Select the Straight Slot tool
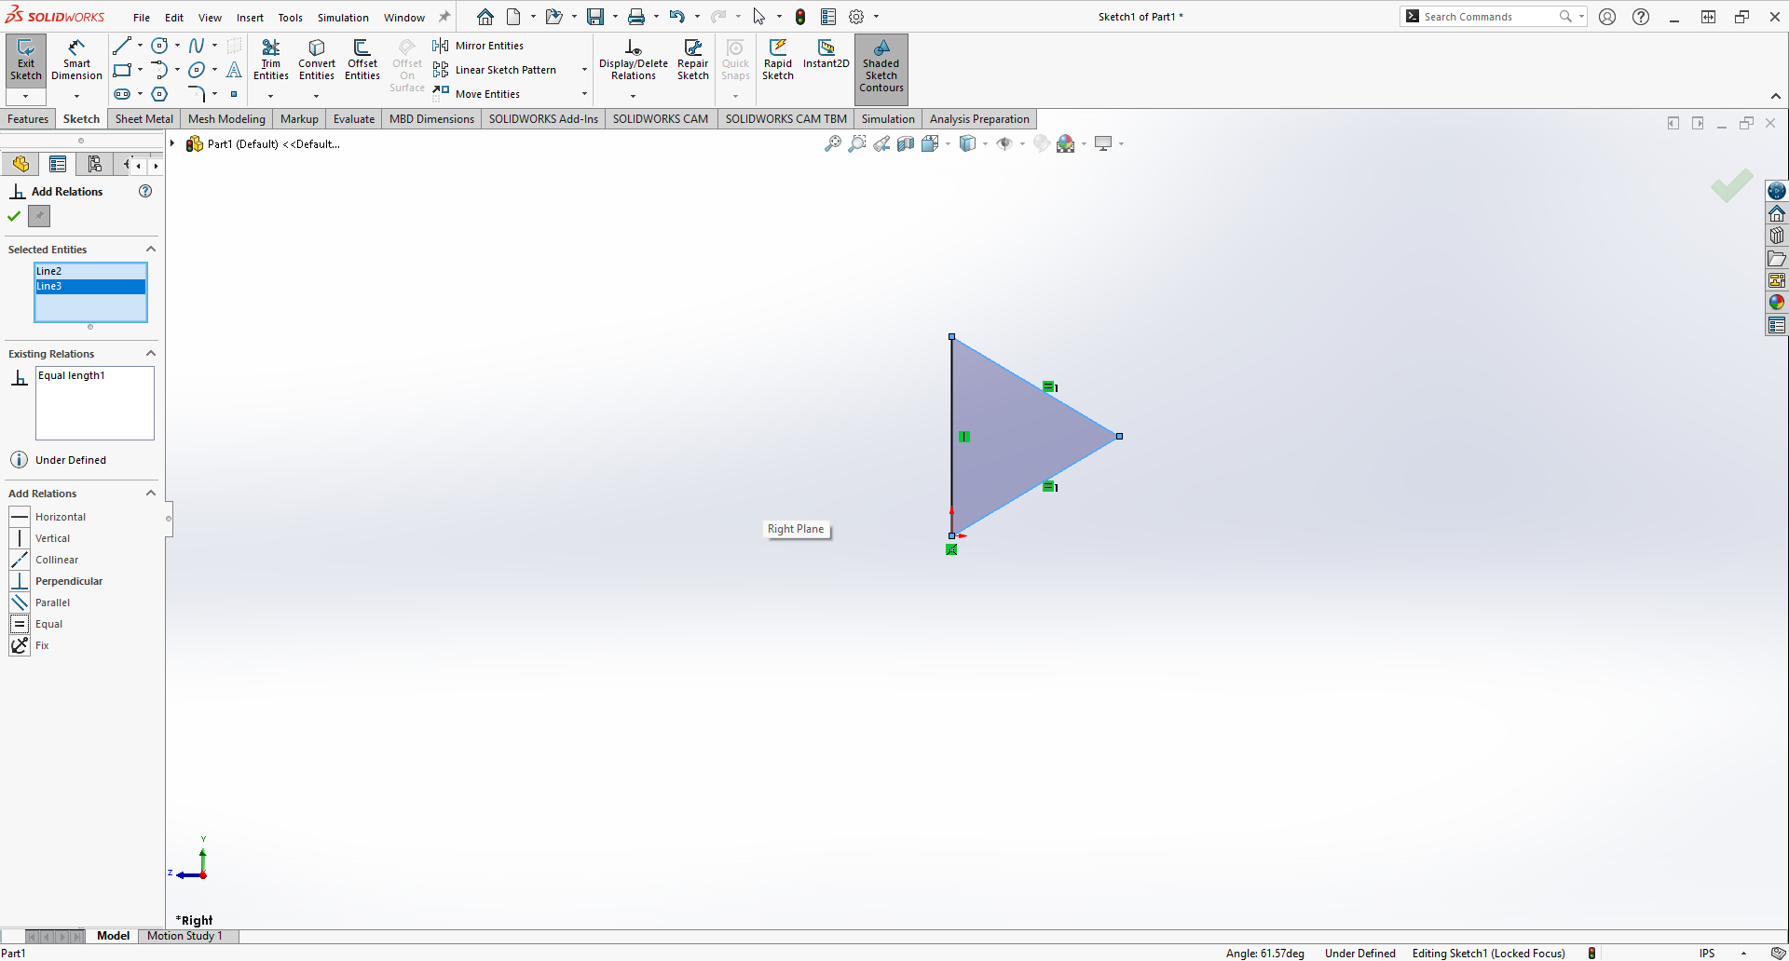This screenshot has width=1789, height=961. 122,94
